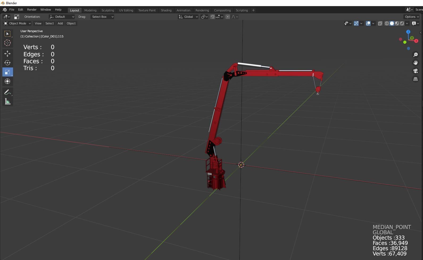
Task: Switch to the Texture Paint tab
Action: pyautogui.click(x=147, y=10)
